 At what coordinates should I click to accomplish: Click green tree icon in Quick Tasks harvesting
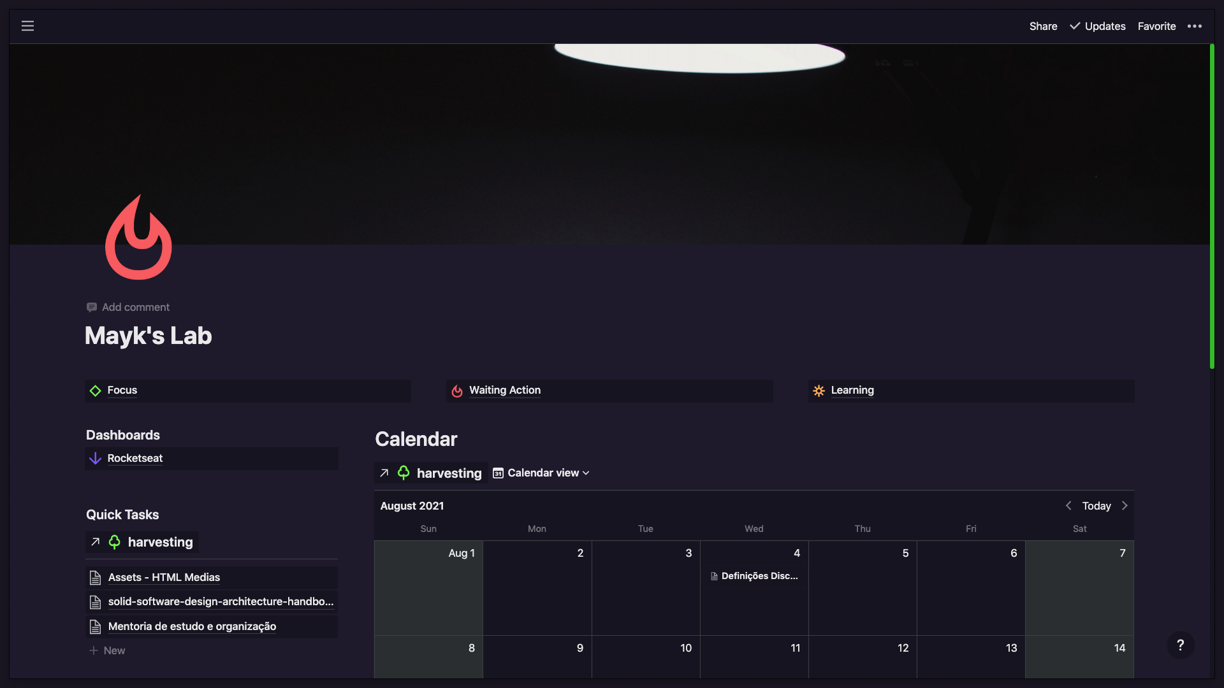[x=115, y=542]
